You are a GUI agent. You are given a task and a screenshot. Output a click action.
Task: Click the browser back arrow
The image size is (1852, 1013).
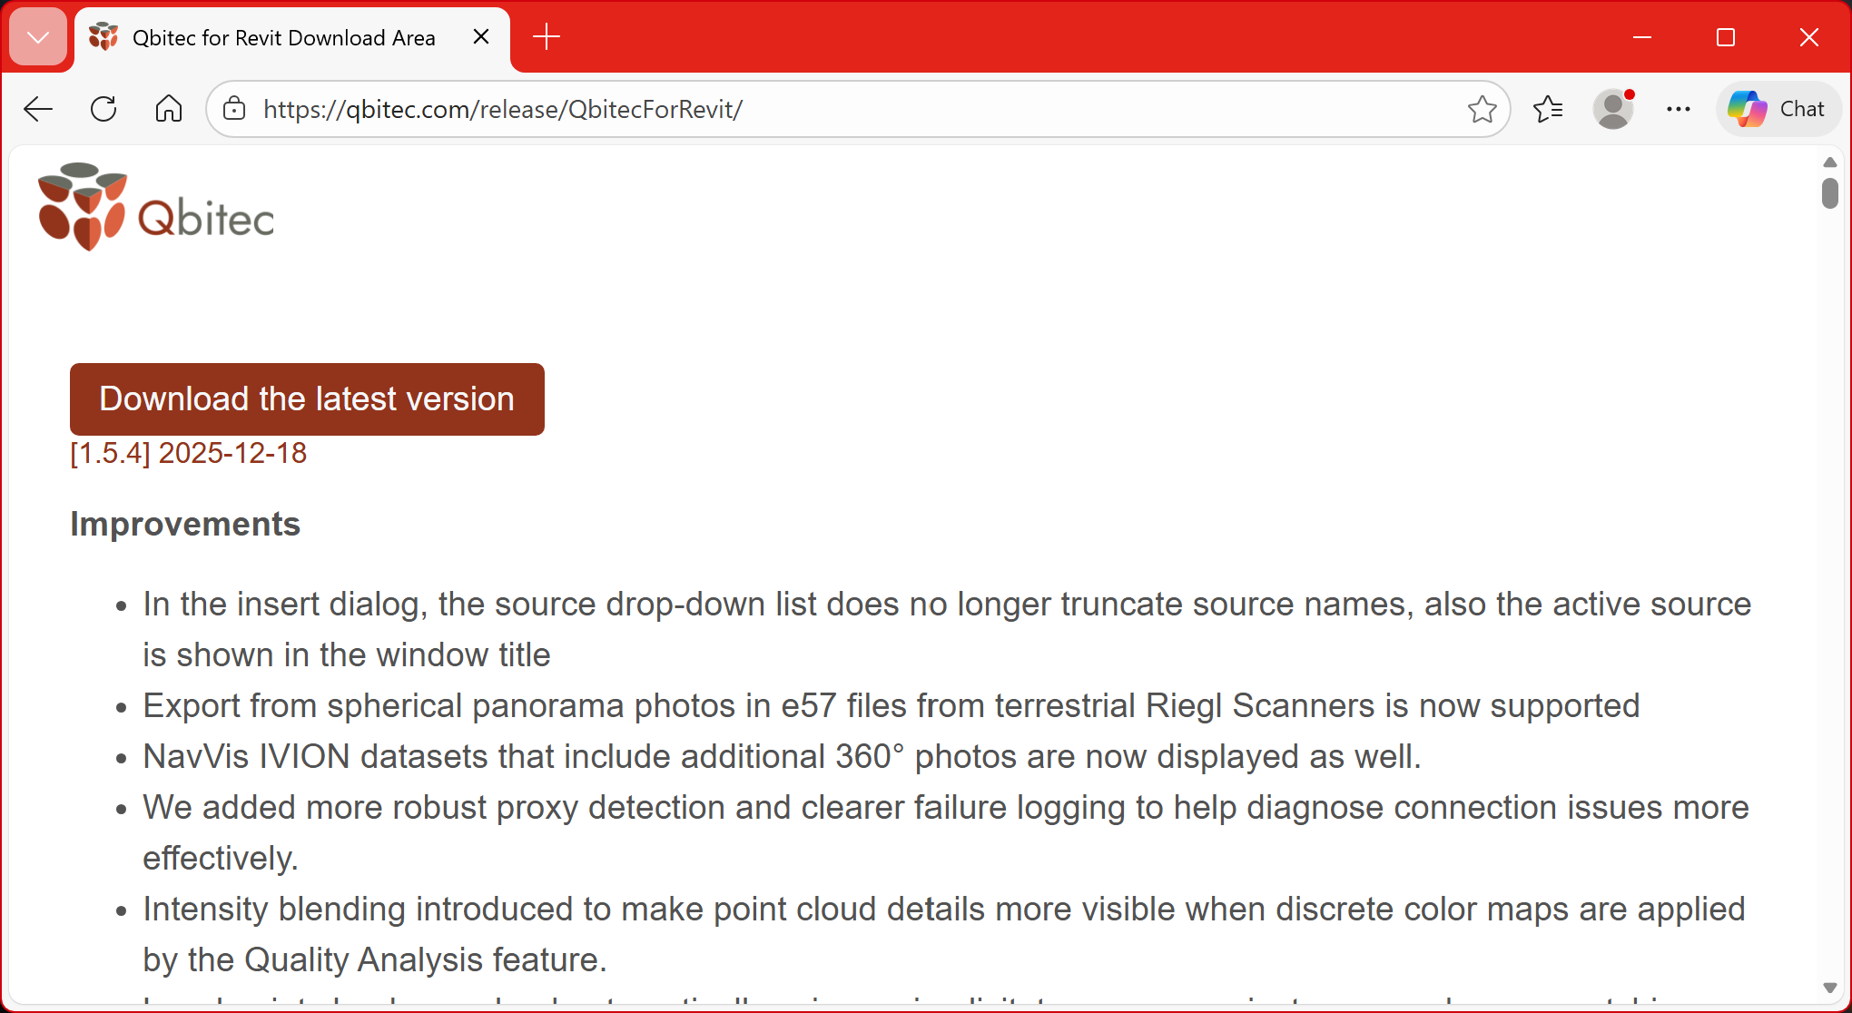[x=38, y=109]
